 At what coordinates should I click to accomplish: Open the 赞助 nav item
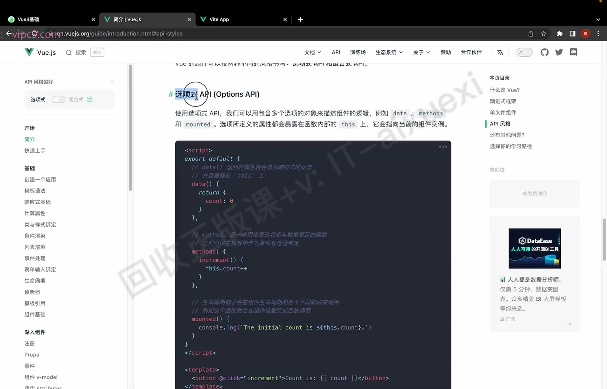446,52
